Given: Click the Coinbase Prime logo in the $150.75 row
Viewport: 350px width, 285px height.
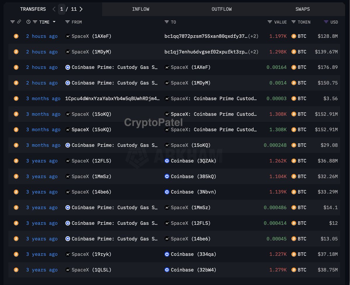Looking at the screenshot, I should click(x=68, y=83).
